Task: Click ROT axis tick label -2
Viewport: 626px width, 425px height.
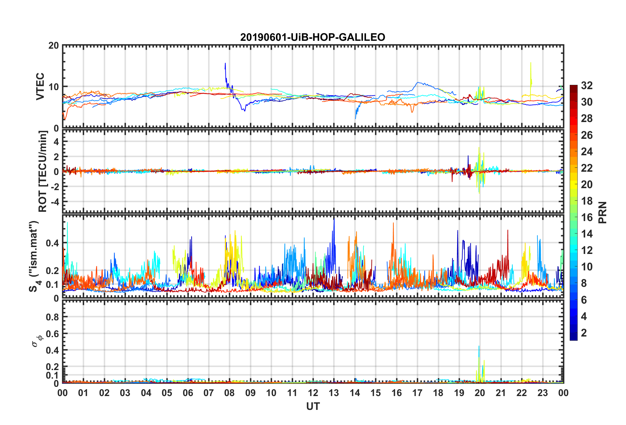Action: click(x=54, y=187)
